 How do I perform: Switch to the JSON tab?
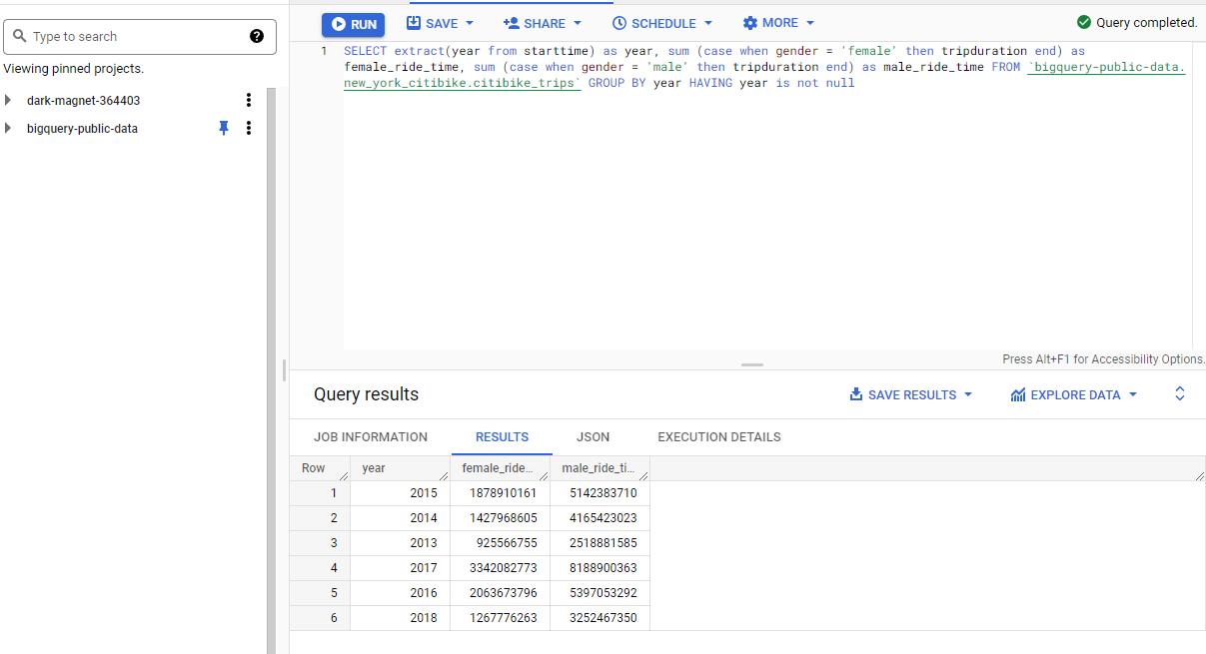(593, 437)
